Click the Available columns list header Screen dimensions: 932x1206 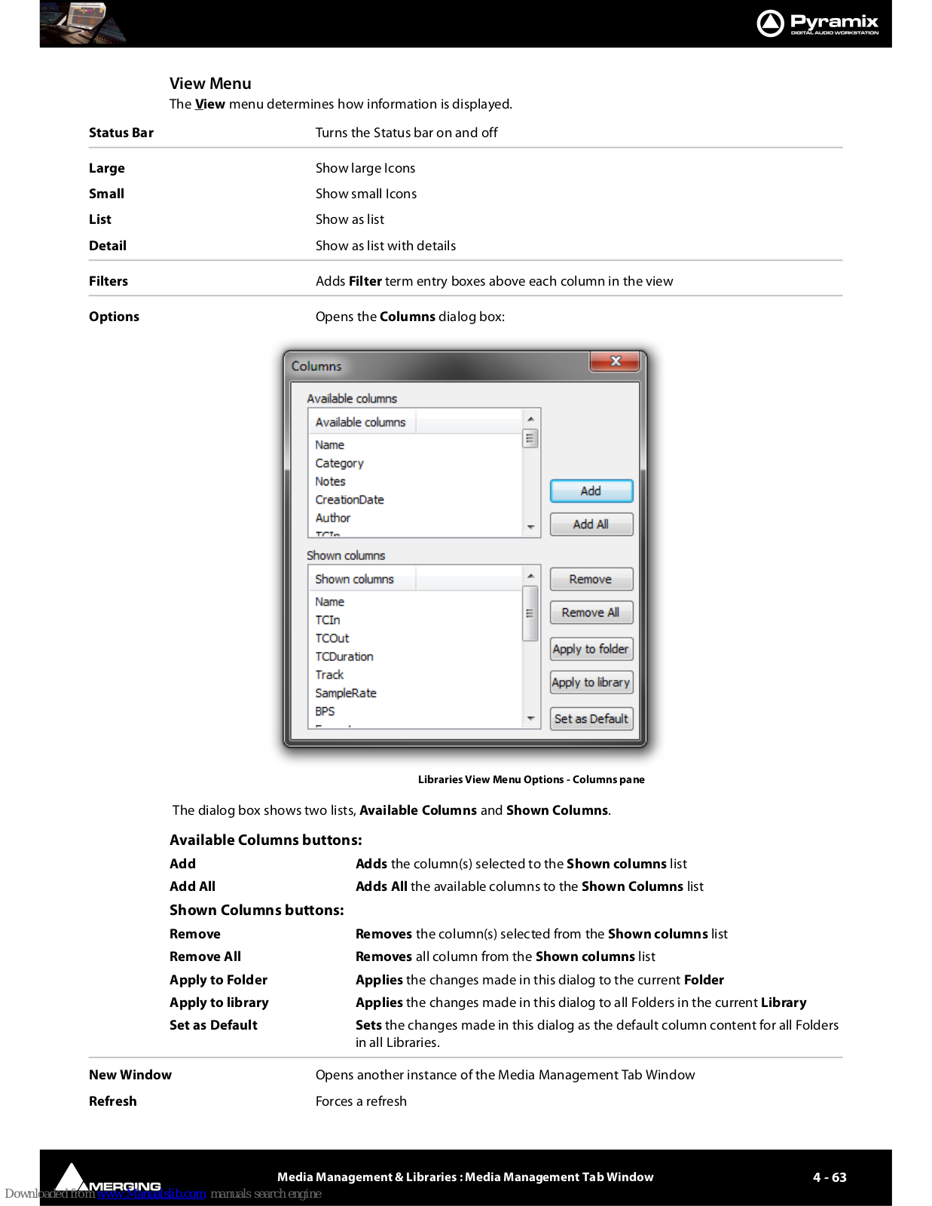362,422
